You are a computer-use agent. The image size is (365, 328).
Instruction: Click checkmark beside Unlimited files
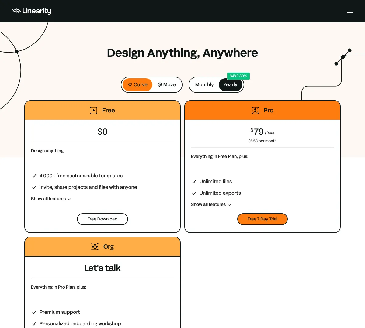194,182
